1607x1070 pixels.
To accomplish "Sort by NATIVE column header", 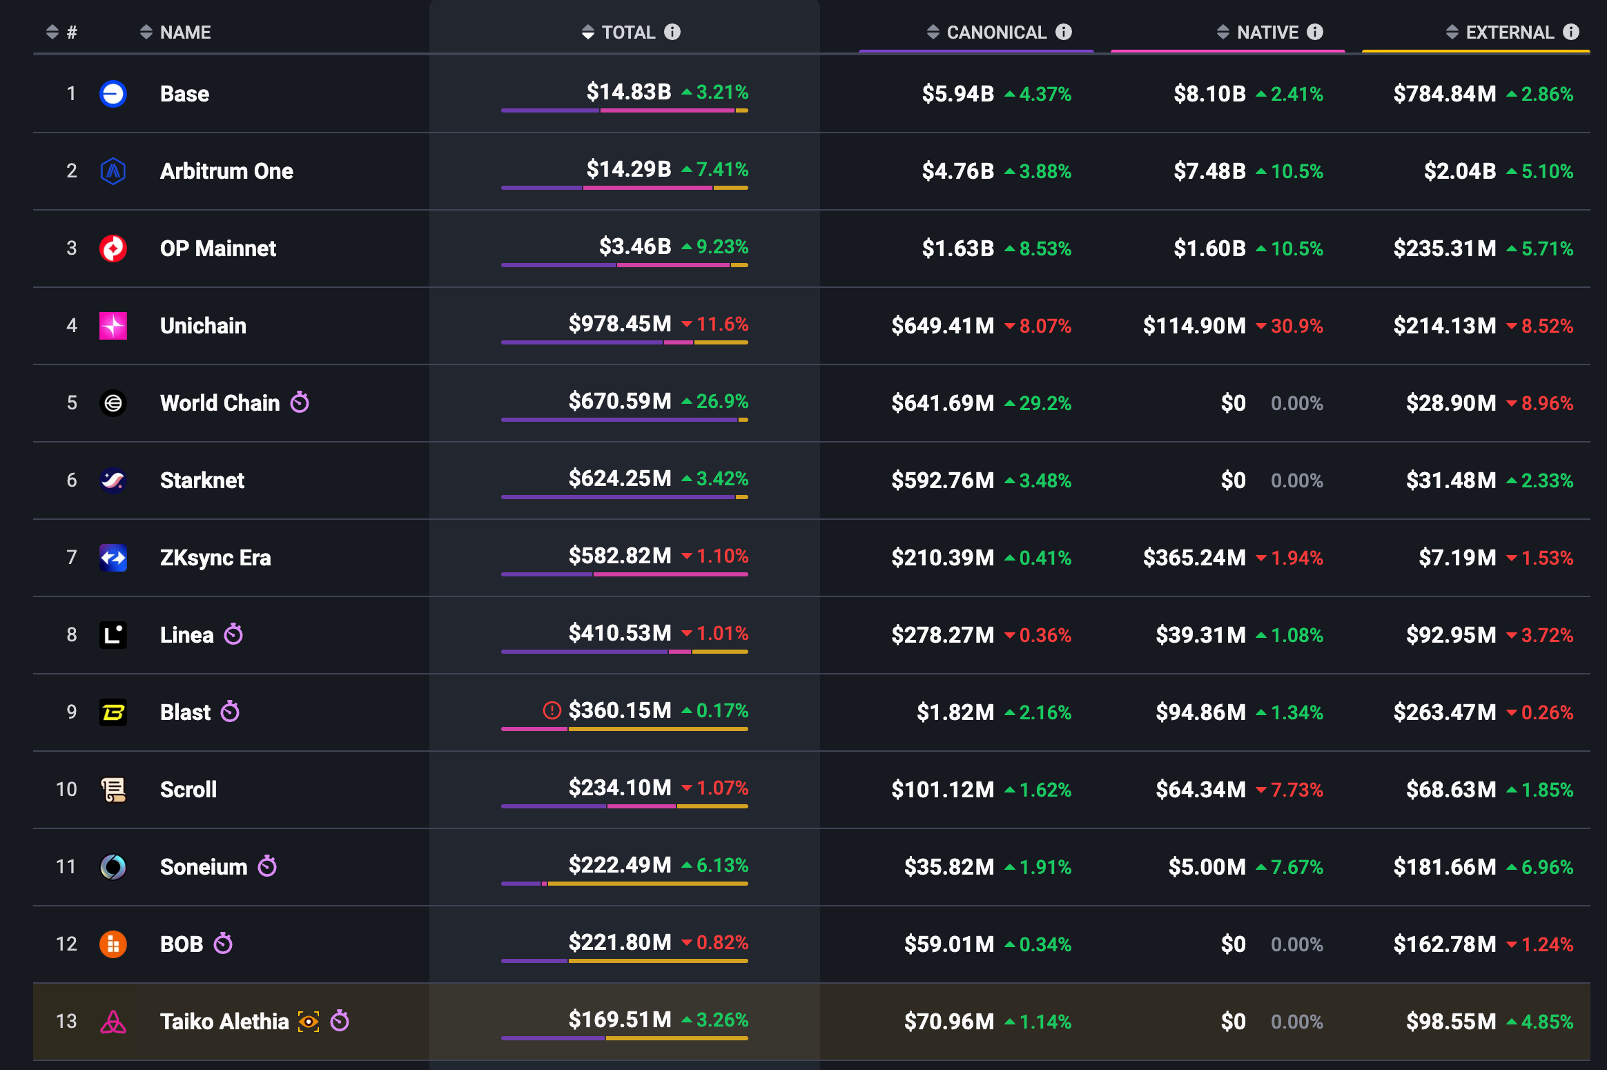I will click(x=1267, y=32).
